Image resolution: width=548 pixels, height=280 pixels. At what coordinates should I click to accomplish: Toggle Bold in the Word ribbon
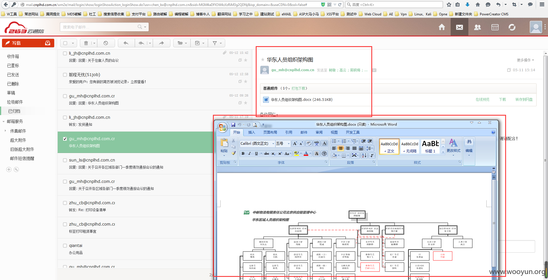[x=243, y=154]
